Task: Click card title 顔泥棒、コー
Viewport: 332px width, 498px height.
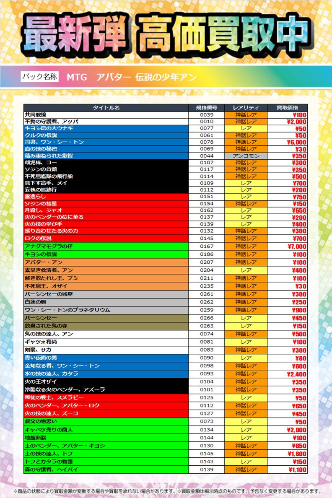Action: coord(41,162)
